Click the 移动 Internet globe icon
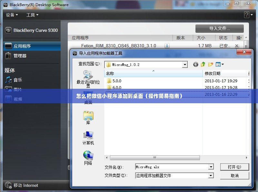The image size is (258, 192). pyautogui.click(x=8, y=185)
